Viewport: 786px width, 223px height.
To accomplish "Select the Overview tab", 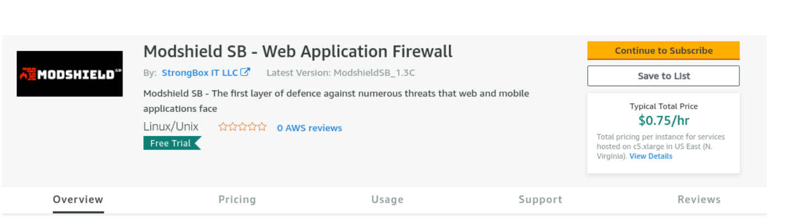I will coord(78,199).
